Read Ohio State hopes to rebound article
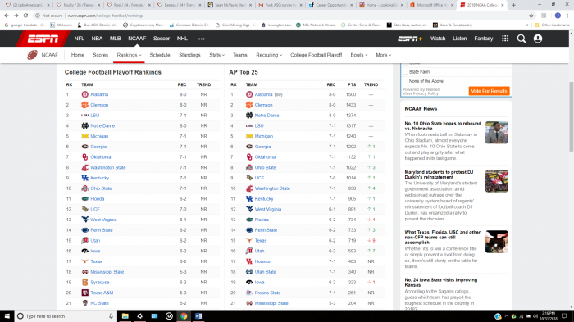This screenshot has width=574, height=322. point(443,126)
